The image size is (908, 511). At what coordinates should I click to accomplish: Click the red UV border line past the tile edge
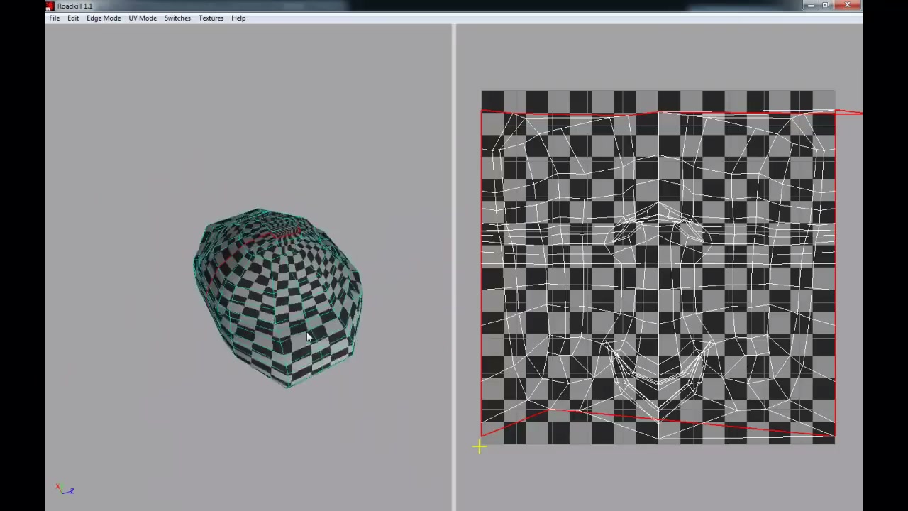(849, 112)
